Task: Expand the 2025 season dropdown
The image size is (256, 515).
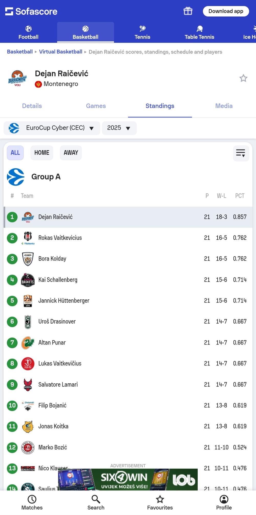Action: pyautogui.click(x=119, y=128)
